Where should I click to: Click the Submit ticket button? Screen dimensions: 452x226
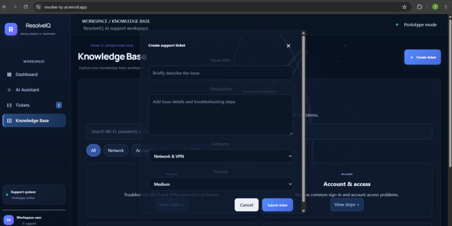277,205
